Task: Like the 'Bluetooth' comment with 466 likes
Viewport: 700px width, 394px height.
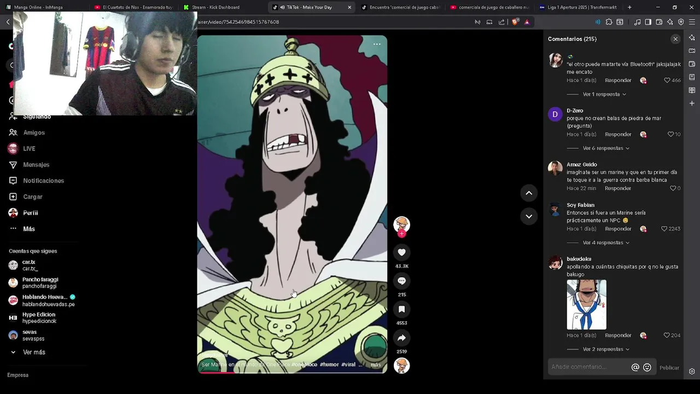Action: tap(667, 80)
